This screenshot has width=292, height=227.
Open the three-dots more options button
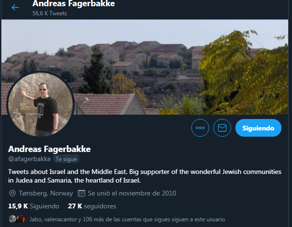tap(200, 128)
